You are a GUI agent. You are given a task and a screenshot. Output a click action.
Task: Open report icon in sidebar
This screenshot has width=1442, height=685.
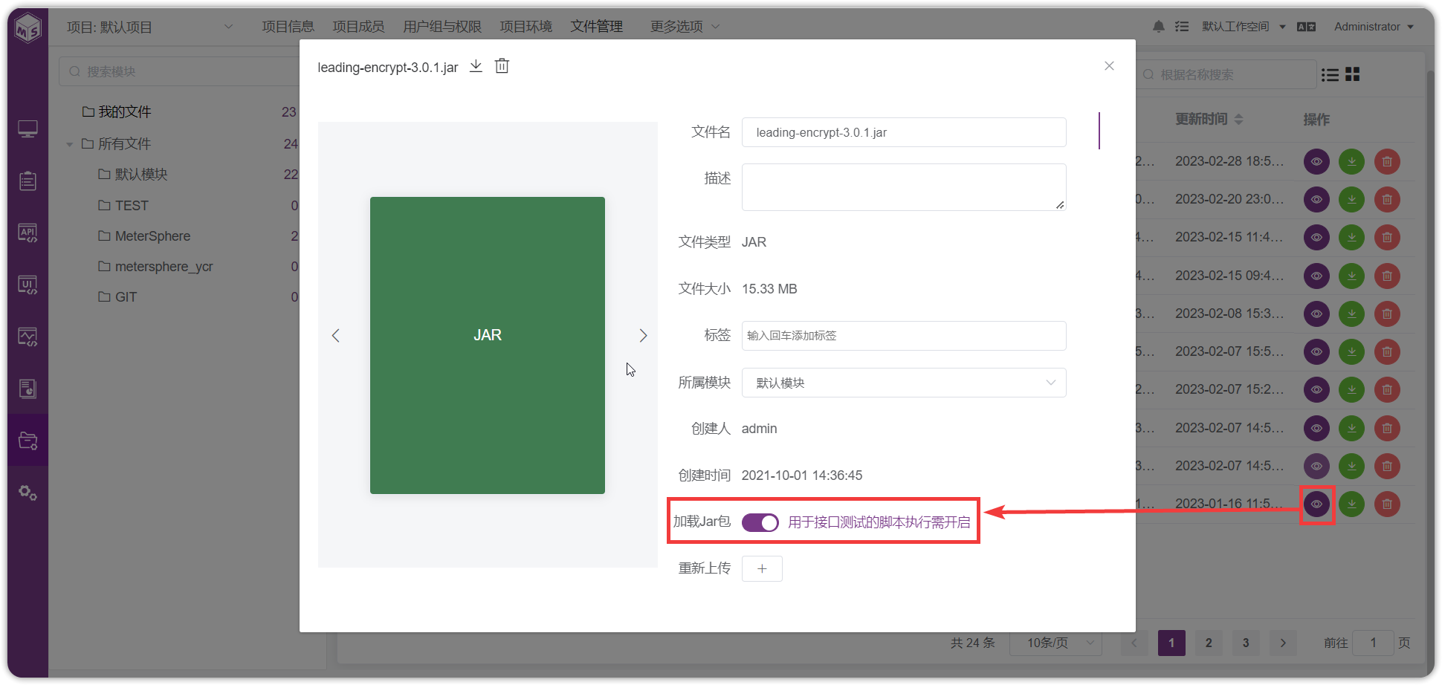pyautogui.click(x=28, y=389)
